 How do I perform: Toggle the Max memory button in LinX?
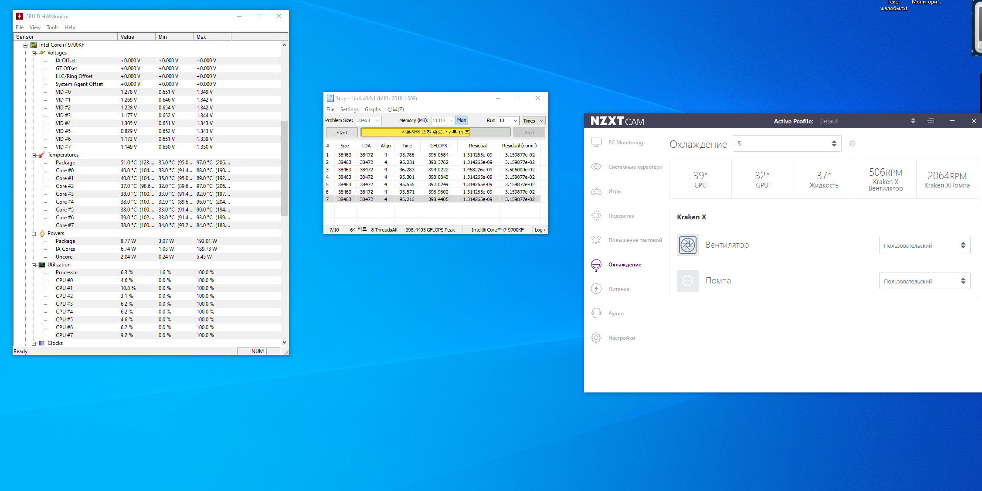(x=461, y=120)
